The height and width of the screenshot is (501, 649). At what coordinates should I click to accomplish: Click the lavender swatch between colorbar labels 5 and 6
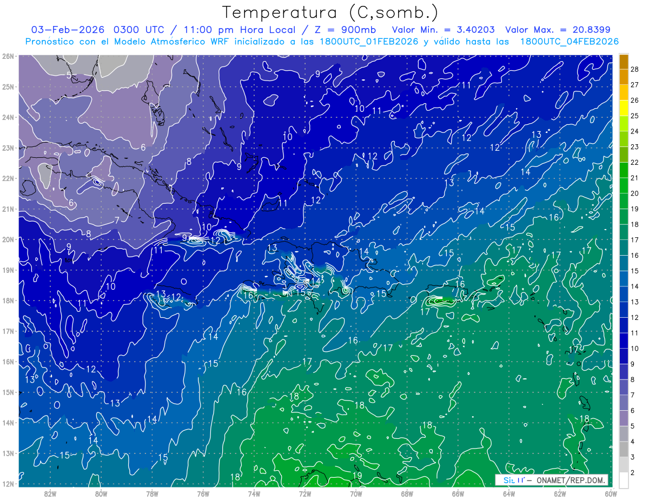pyautogui.click(x=624, y=418)
